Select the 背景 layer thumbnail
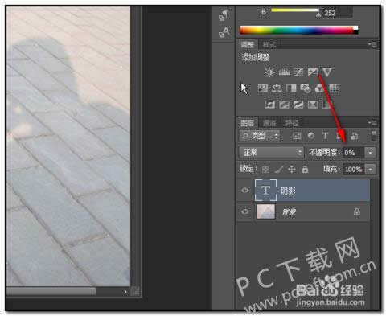 (x=265, y=211)
